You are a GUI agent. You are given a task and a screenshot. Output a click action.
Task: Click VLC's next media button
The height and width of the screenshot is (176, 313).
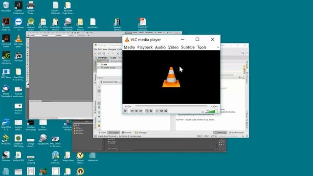click(x=141, y=111)
